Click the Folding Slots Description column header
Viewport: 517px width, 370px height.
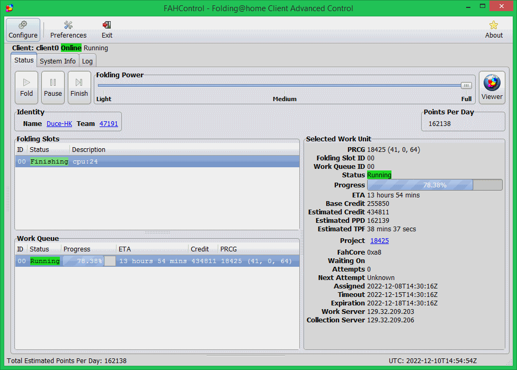184,150
